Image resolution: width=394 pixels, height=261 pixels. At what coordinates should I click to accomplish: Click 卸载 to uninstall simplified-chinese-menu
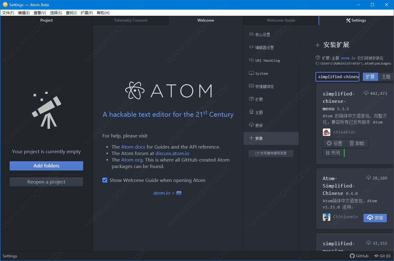(x=357, y=144)
